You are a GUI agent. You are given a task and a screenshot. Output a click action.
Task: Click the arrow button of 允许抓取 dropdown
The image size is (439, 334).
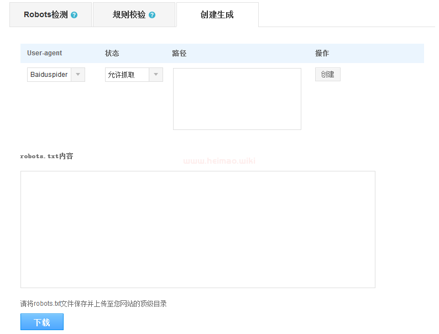[x=156, y=75]
